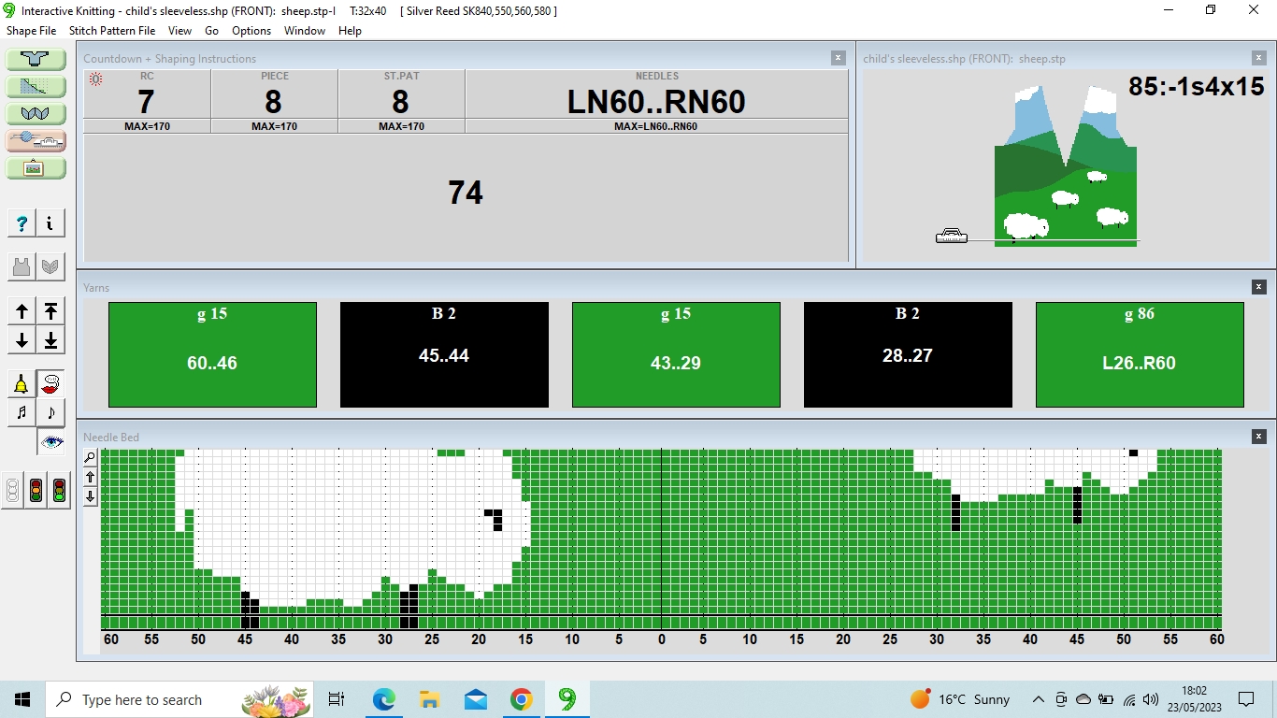Toggle the eye visibility button
Screen dimensions: 1277x718
50,441
